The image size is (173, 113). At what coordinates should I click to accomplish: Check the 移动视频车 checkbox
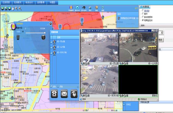click(143, 17)
